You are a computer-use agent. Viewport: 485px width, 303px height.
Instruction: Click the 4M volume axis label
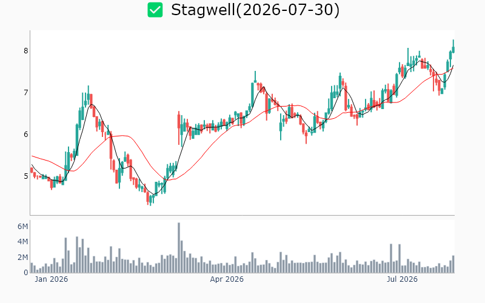tap(22, 242)
